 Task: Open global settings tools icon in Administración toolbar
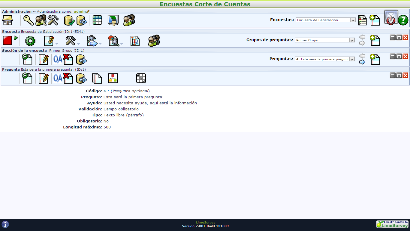pos(53,20)
